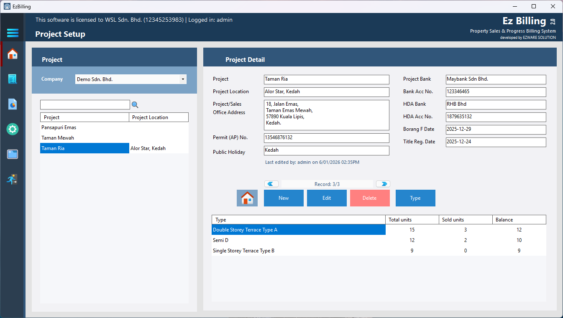Screen dimensions: 563x318
Task: Click the Project column header
Action: 85,117
